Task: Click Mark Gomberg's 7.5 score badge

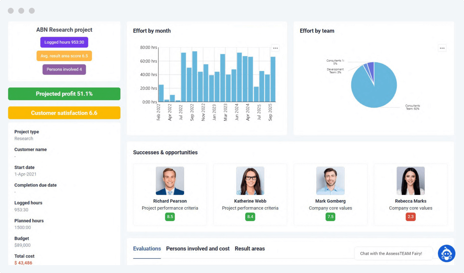Action: point(330,216)
